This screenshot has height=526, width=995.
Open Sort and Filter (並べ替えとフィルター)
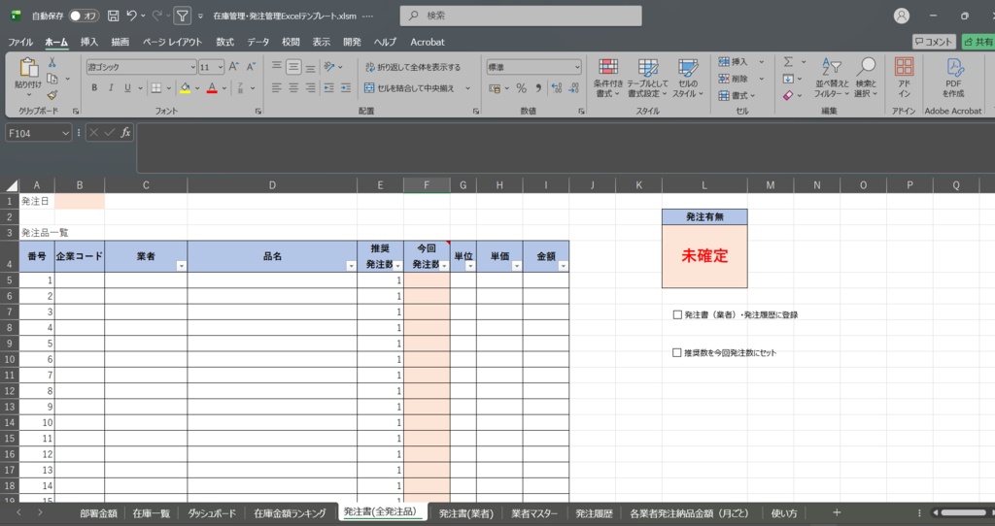pos(832,78)
